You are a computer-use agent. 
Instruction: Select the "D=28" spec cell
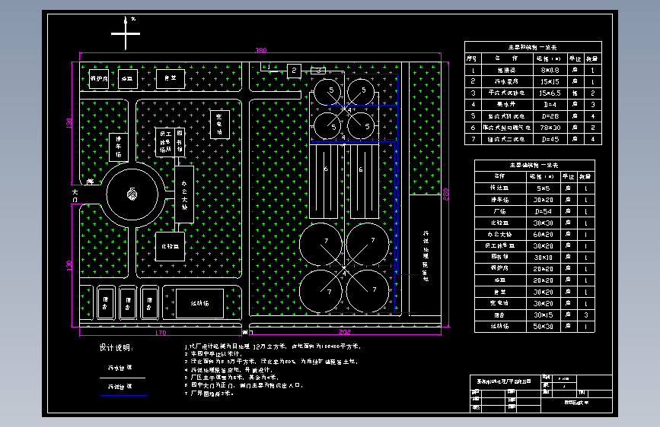point(550,116)
